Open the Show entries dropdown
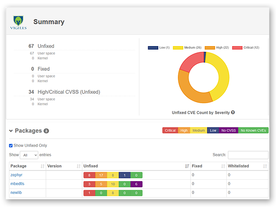Screen dimensions: 276x209 coord(29,155)
